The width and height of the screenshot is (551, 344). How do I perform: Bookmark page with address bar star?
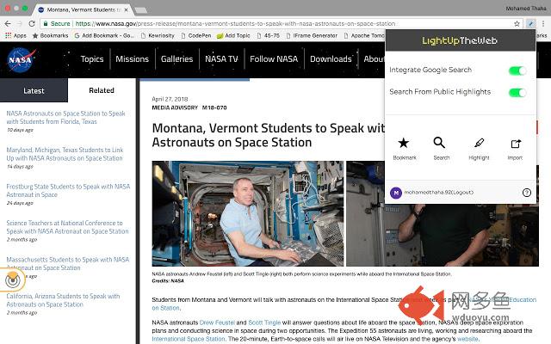[x=517, y=24]
